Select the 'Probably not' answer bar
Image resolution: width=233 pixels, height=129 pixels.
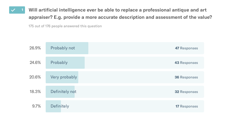click(125, 48)
